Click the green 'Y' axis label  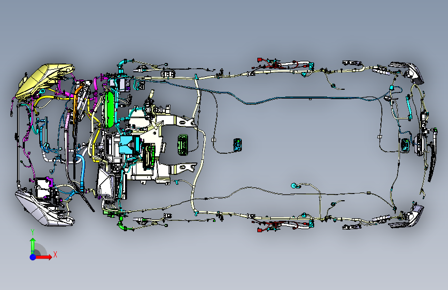(33, 232)
